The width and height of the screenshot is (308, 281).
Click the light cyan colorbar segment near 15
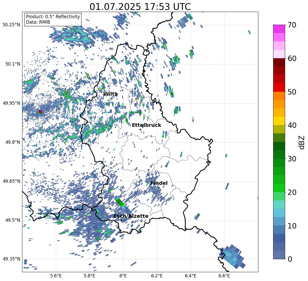click(x=279, y=205)
